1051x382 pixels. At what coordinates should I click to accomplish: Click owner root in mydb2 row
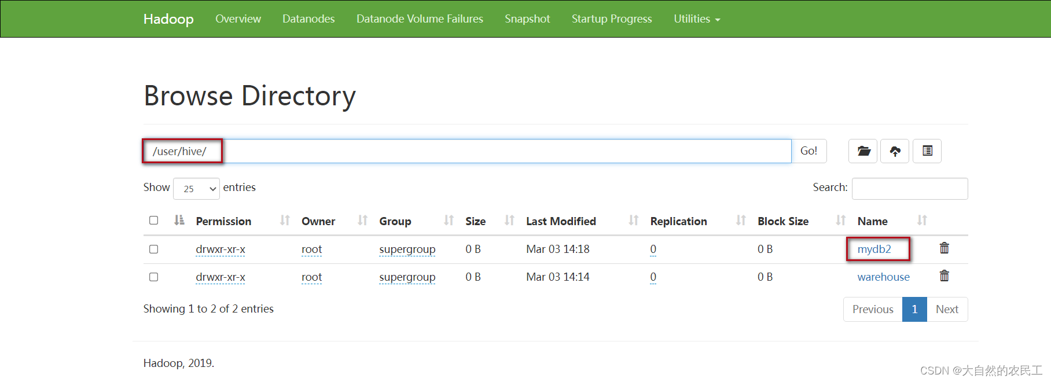pos(311,249)
